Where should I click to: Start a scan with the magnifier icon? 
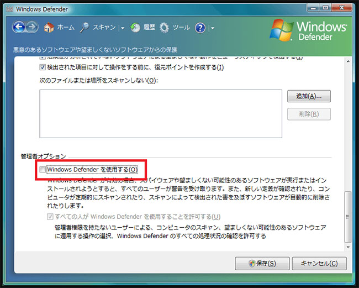coord(85,28)
